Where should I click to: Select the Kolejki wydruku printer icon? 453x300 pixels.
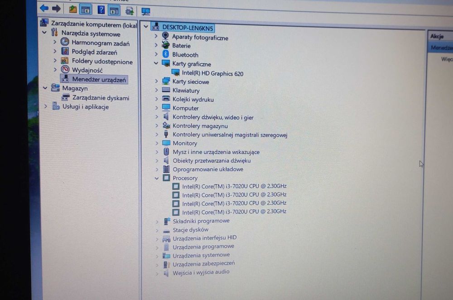click(x=166, y=99)
